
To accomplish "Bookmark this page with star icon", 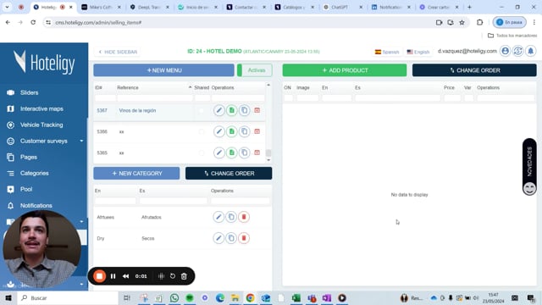I will pyautogui.click(x=462, y=23).
